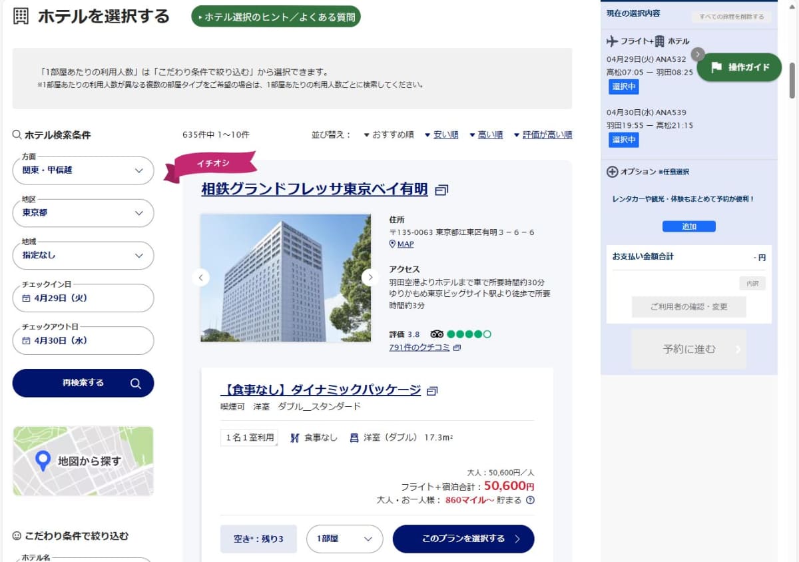Viewport: 799px width, 562px height.
Task: Click address 東京都江東区有明３－６－６ text
Action: coord(485,232)
